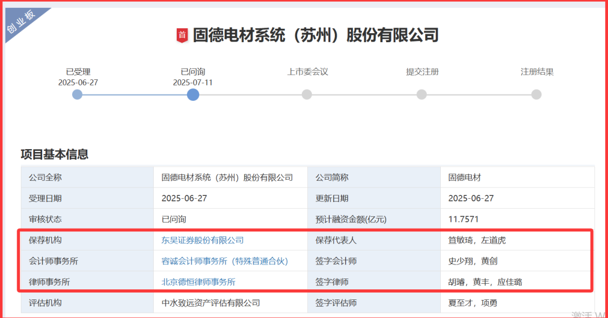Click the 签字评估师 label cell
The height and width of the screenshot is (318, 608).
point(374,303)
